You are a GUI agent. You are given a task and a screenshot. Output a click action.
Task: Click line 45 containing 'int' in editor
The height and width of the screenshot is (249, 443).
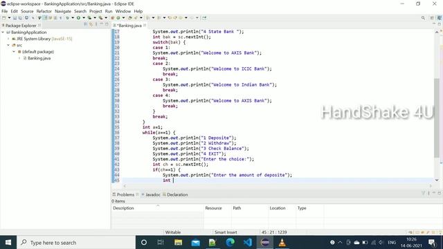coord(278,180)
